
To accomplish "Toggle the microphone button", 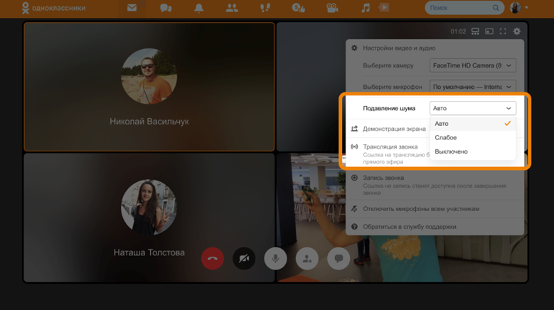I will pos(275,258).
